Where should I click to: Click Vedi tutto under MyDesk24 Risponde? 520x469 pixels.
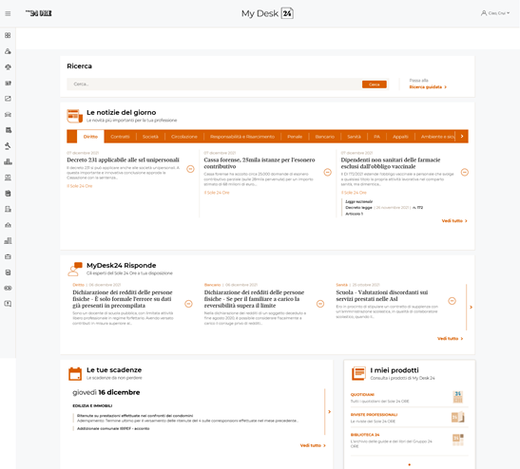[450, 339]
